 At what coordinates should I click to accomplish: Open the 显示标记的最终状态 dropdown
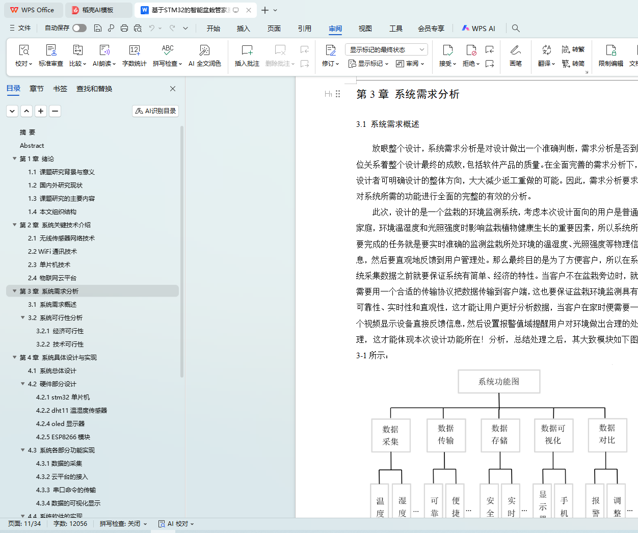[x=386, y=49]
